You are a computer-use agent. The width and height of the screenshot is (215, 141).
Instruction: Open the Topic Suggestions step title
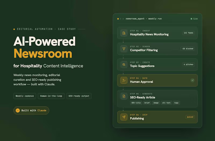(x=142, y=66)
